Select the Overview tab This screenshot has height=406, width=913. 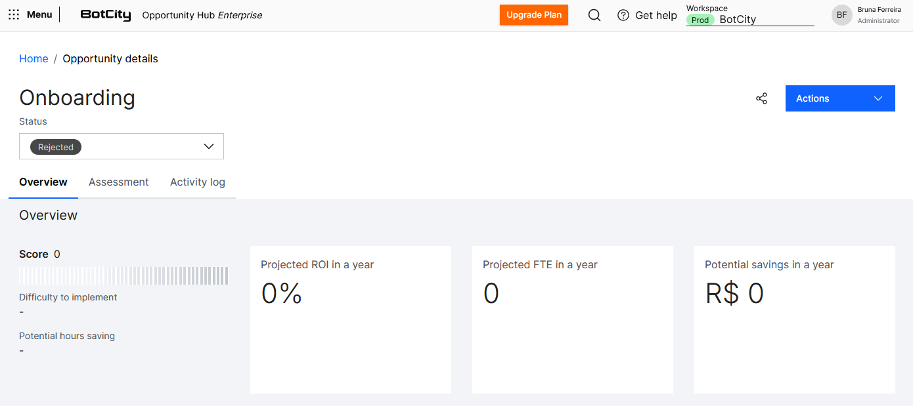(x=43, y=182)
